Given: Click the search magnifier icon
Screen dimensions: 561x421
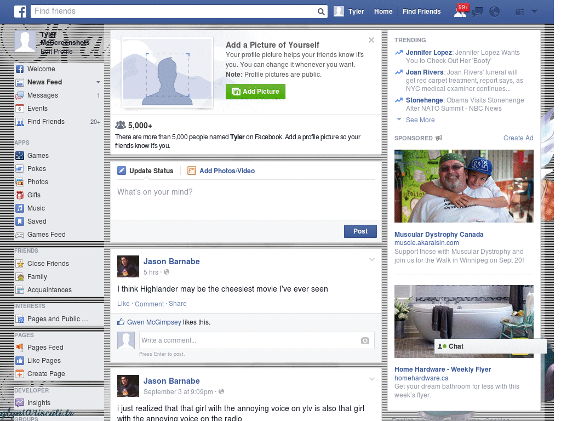Looking at the screenshot, I should click(321, 12).
